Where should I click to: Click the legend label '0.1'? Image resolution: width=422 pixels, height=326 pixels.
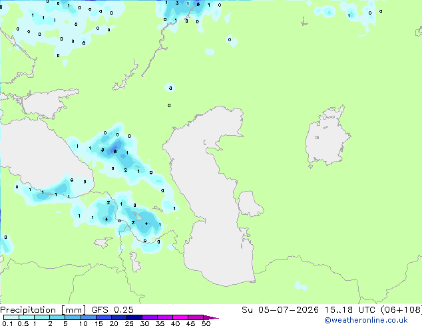7,323
